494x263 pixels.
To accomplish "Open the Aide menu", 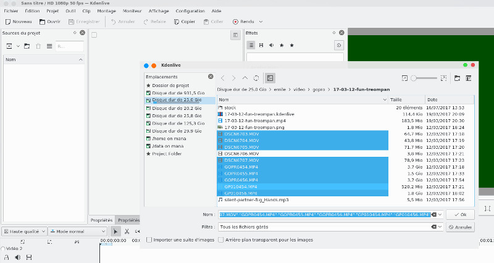I will 217,10.
